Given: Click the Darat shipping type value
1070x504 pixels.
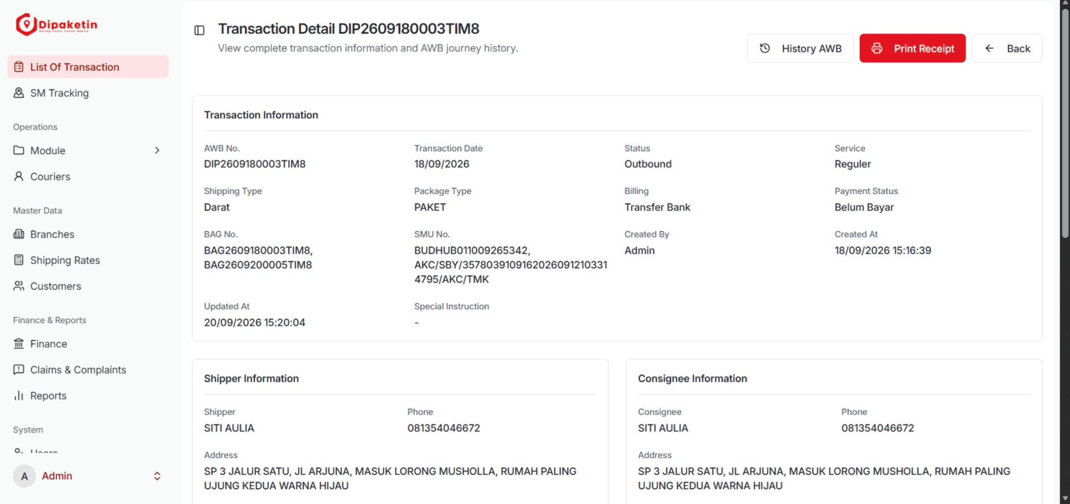Looking at the screenshot, I should (x=216, y=208).
